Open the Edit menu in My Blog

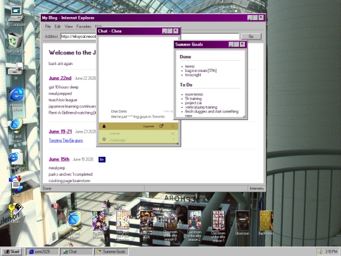click(x=57, y=27)
